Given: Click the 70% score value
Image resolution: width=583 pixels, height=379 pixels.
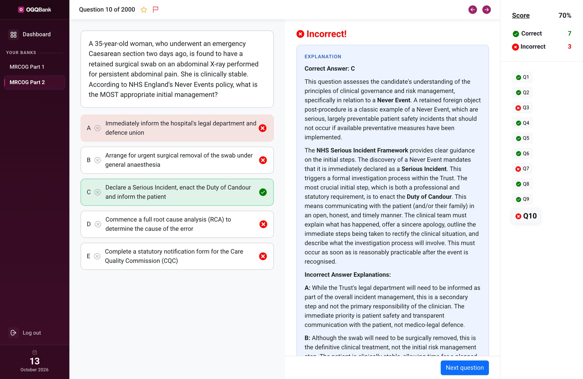Looking at the screenshot, I should (x=565, y=15).
